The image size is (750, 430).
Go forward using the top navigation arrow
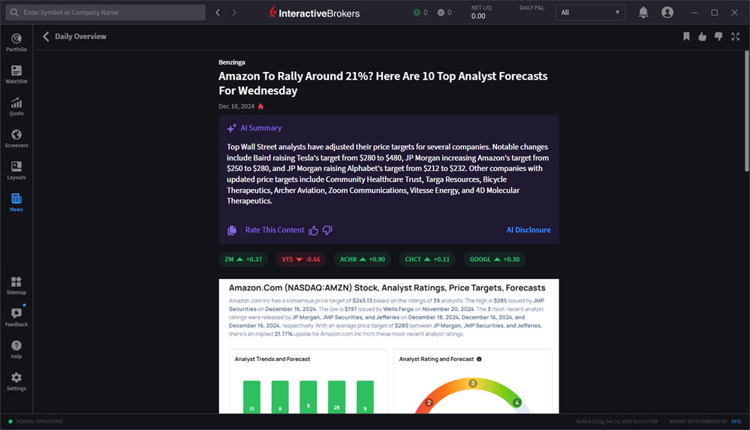pos(234,13)
